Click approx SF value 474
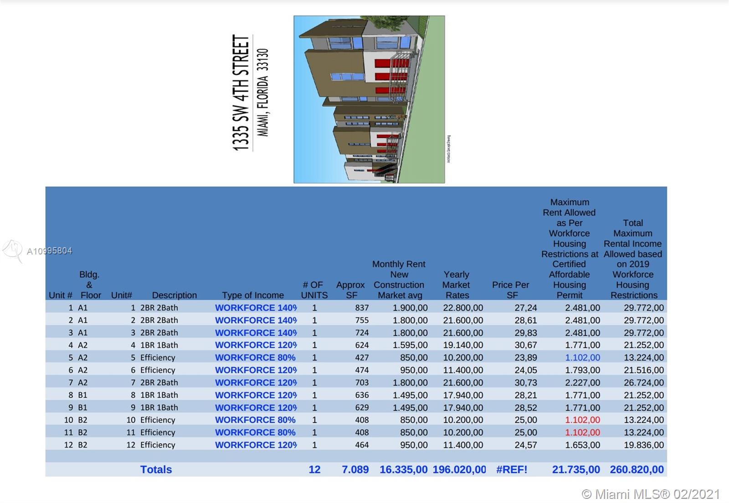The width and height of the screenshot is (729, 503). pos(362,370)
